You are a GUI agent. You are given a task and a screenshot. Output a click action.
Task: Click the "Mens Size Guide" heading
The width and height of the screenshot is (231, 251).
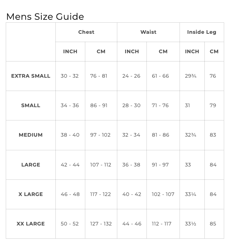[x=45, y=17]
